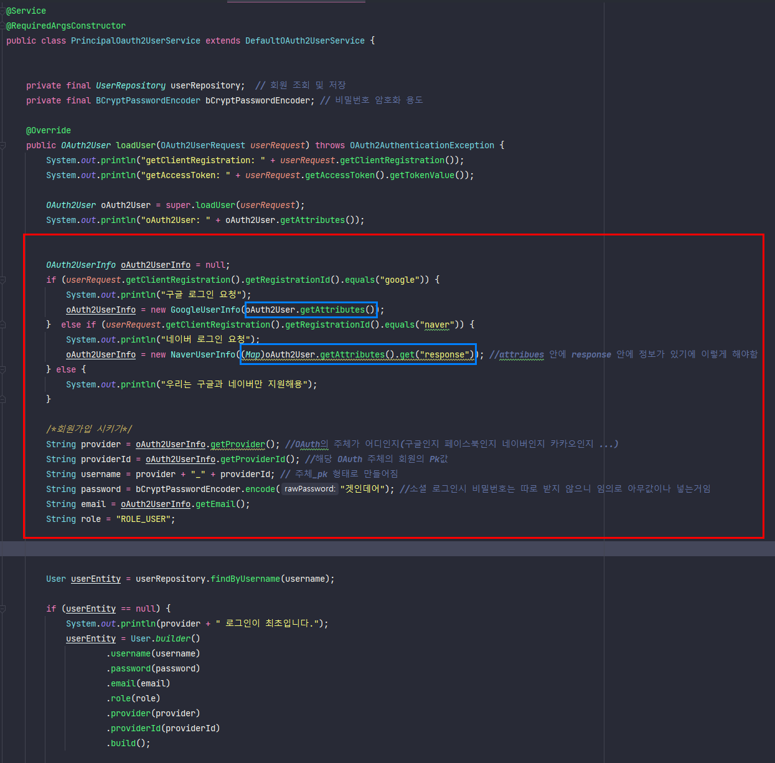This screenshot has height=763, width=775.
Task: Click the "getAccessToken: " string literal
Action: click(186, 175)
